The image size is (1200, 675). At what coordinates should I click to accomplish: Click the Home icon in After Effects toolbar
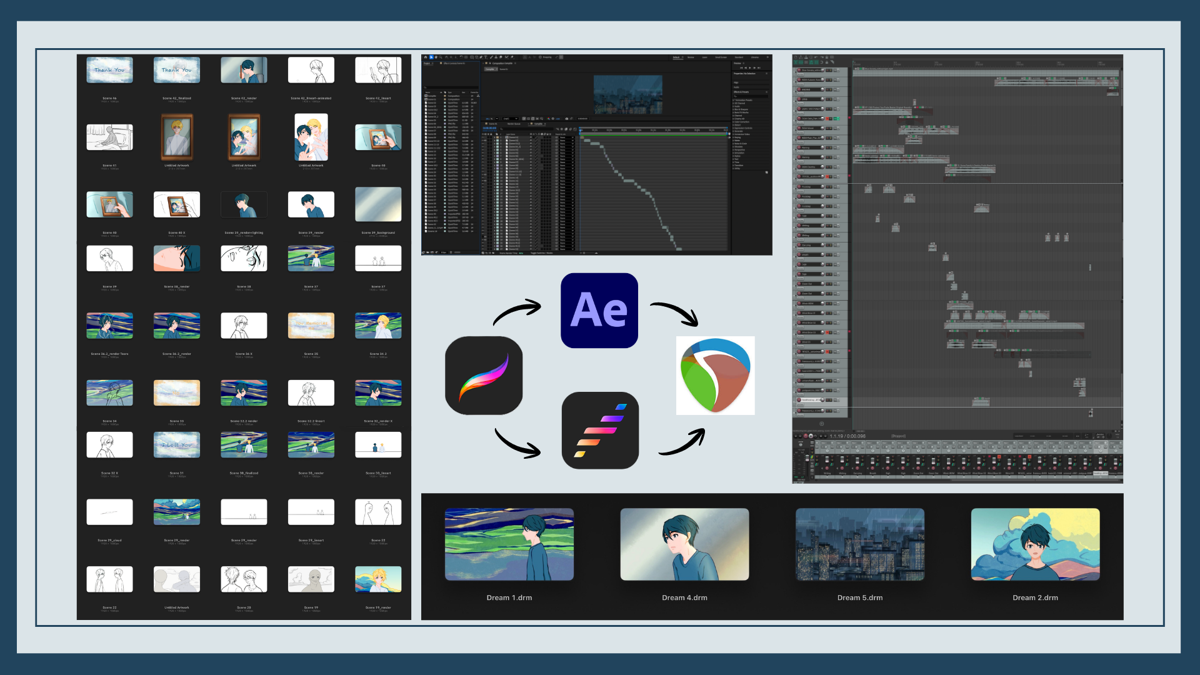pyautogui.click(x=426, y=57)
